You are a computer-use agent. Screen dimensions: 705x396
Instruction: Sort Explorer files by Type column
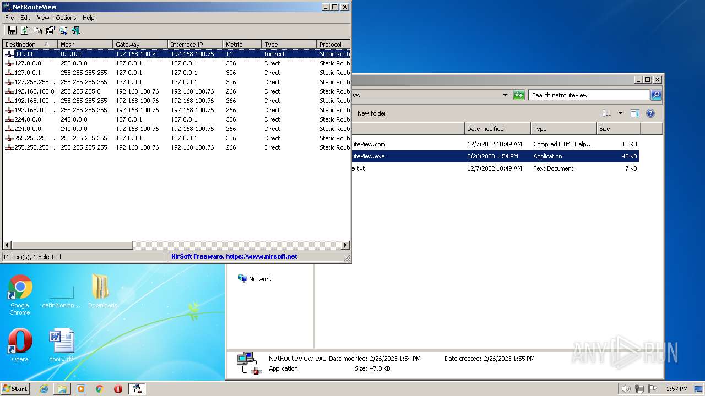click(x=563, y=129)
